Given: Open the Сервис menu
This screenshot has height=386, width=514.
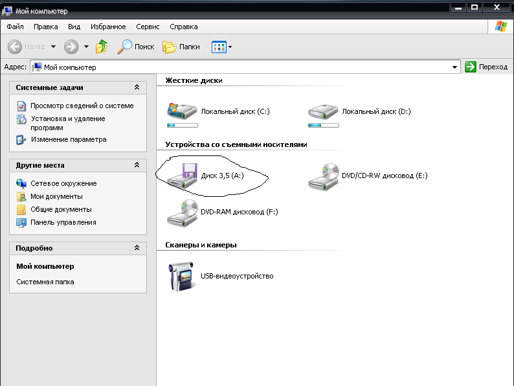Looking at the screenshot, I should (148, 27).
